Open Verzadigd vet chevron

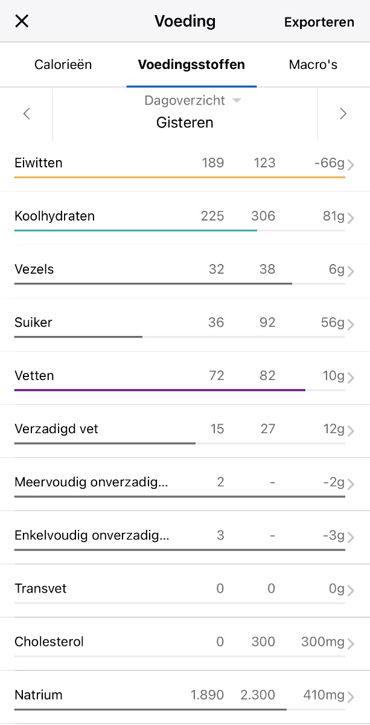click(351, 430)
